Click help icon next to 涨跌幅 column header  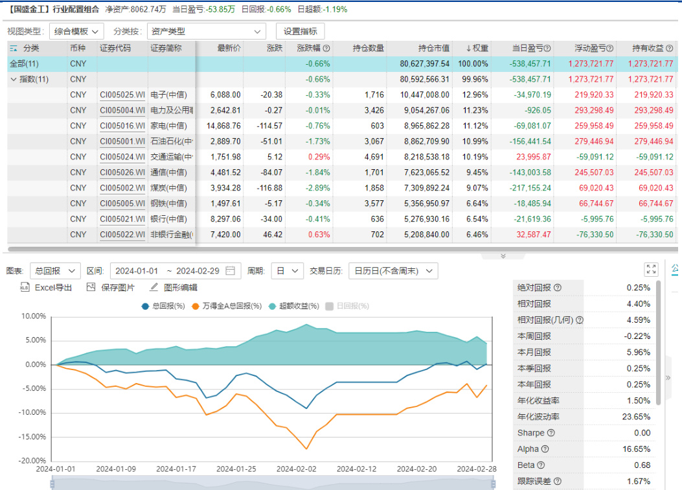(326, 49)
